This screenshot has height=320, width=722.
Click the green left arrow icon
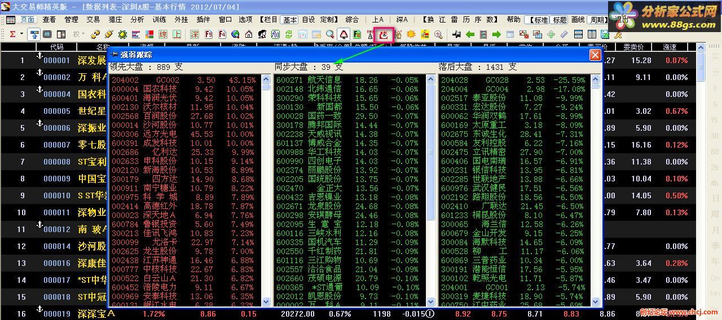point(470,34)
